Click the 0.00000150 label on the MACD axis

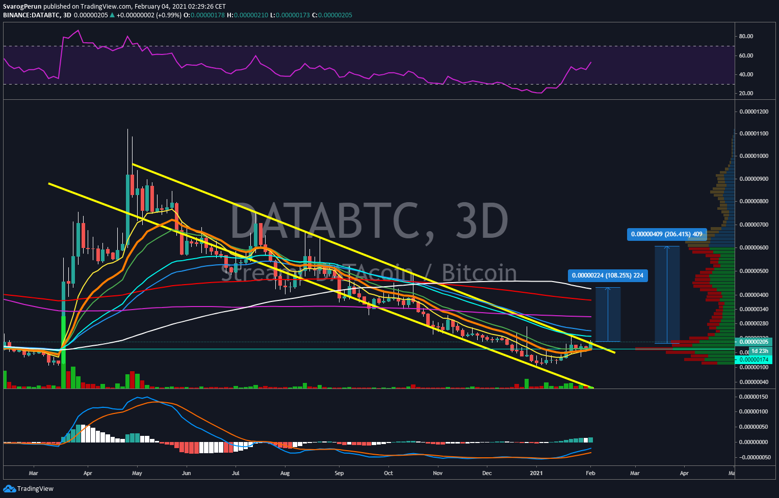tap(754, 397)
